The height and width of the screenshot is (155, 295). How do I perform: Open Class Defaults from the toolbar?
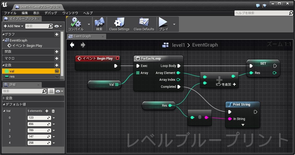click(144, 24)
